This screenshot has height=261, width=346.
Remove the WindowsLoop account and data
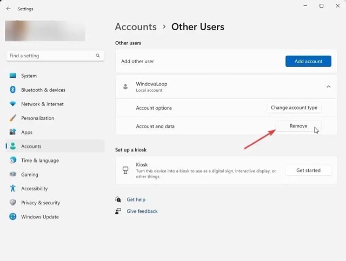click(x=298, y=126)
